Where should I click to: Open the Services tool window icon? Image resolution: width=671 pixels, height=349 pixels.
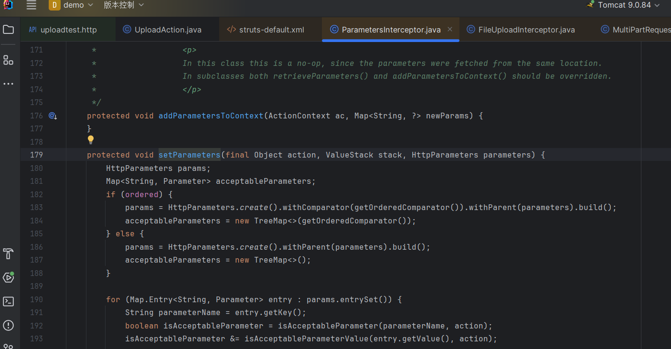[x=8, y=277]
